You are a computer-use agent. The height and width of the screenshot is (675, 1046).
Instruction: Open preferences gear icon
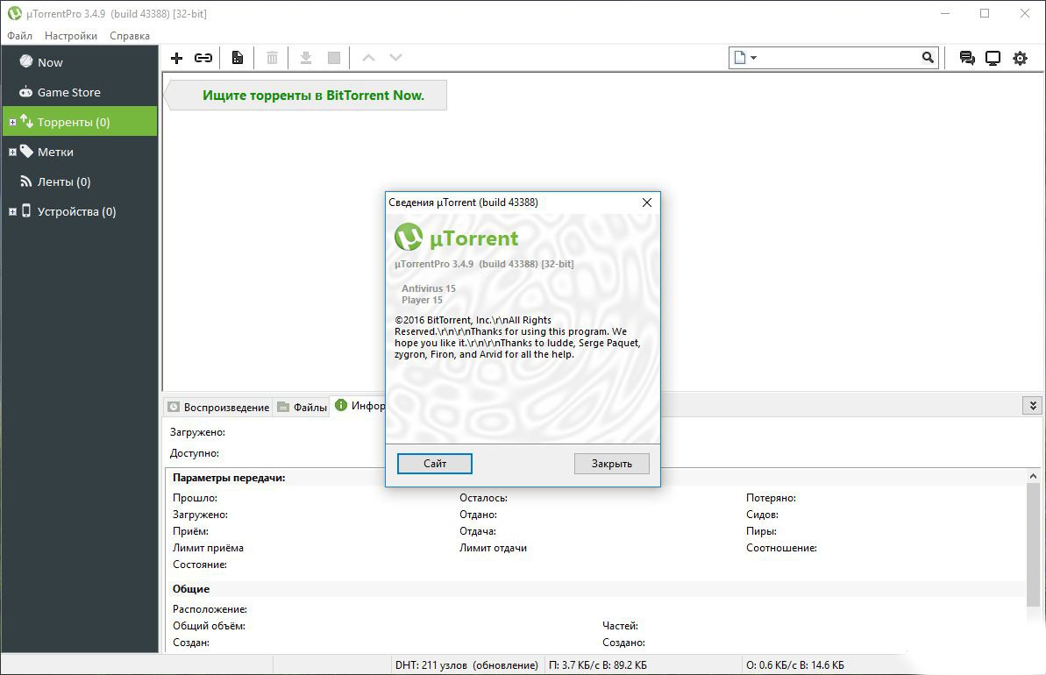coord(1020,58)
